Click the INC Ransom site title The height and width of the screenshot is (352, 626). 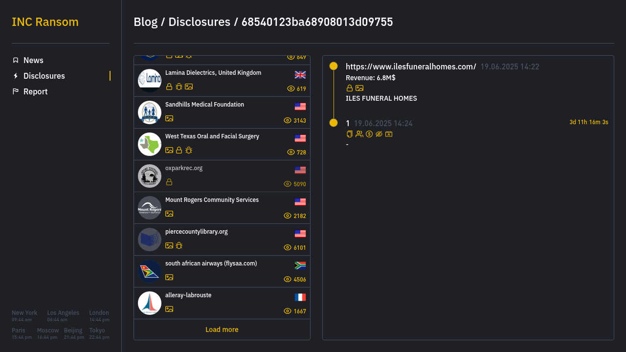click(45, 22)
